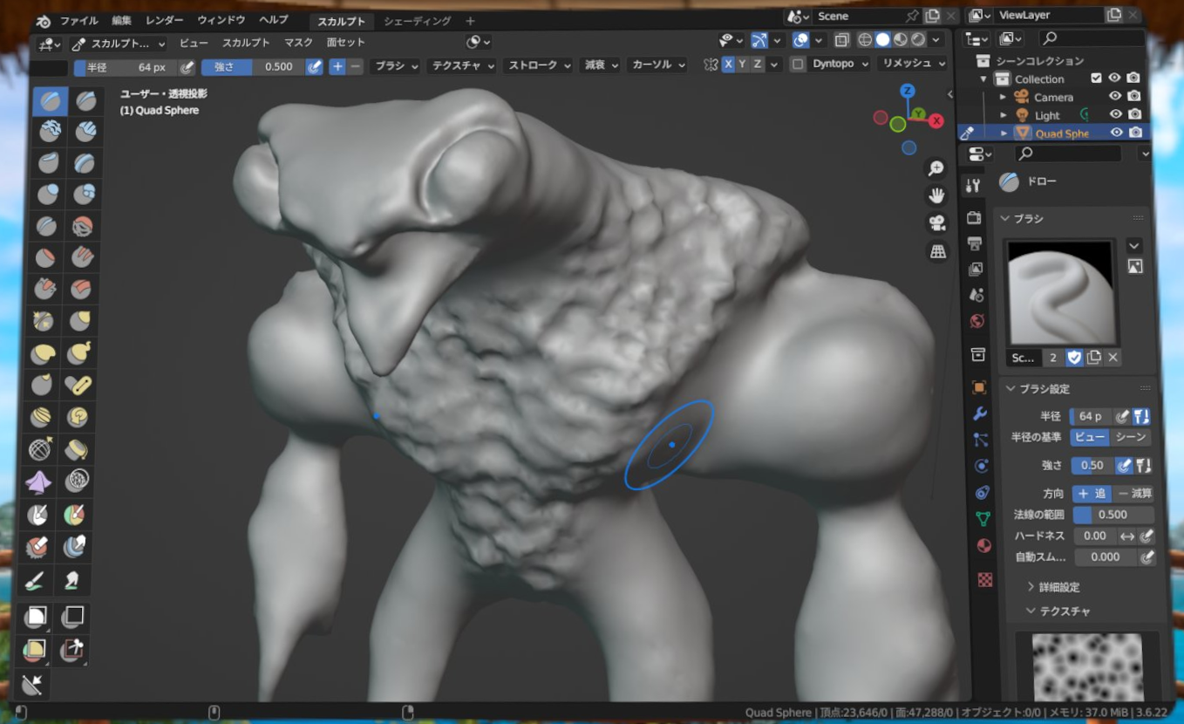Open the ファイル menu
Screen dimensions: 1184x724
tap(78, 20)
